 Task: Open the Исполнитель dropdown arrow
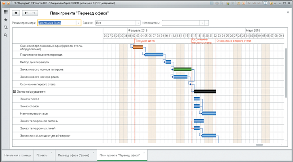tap(202, 23)
